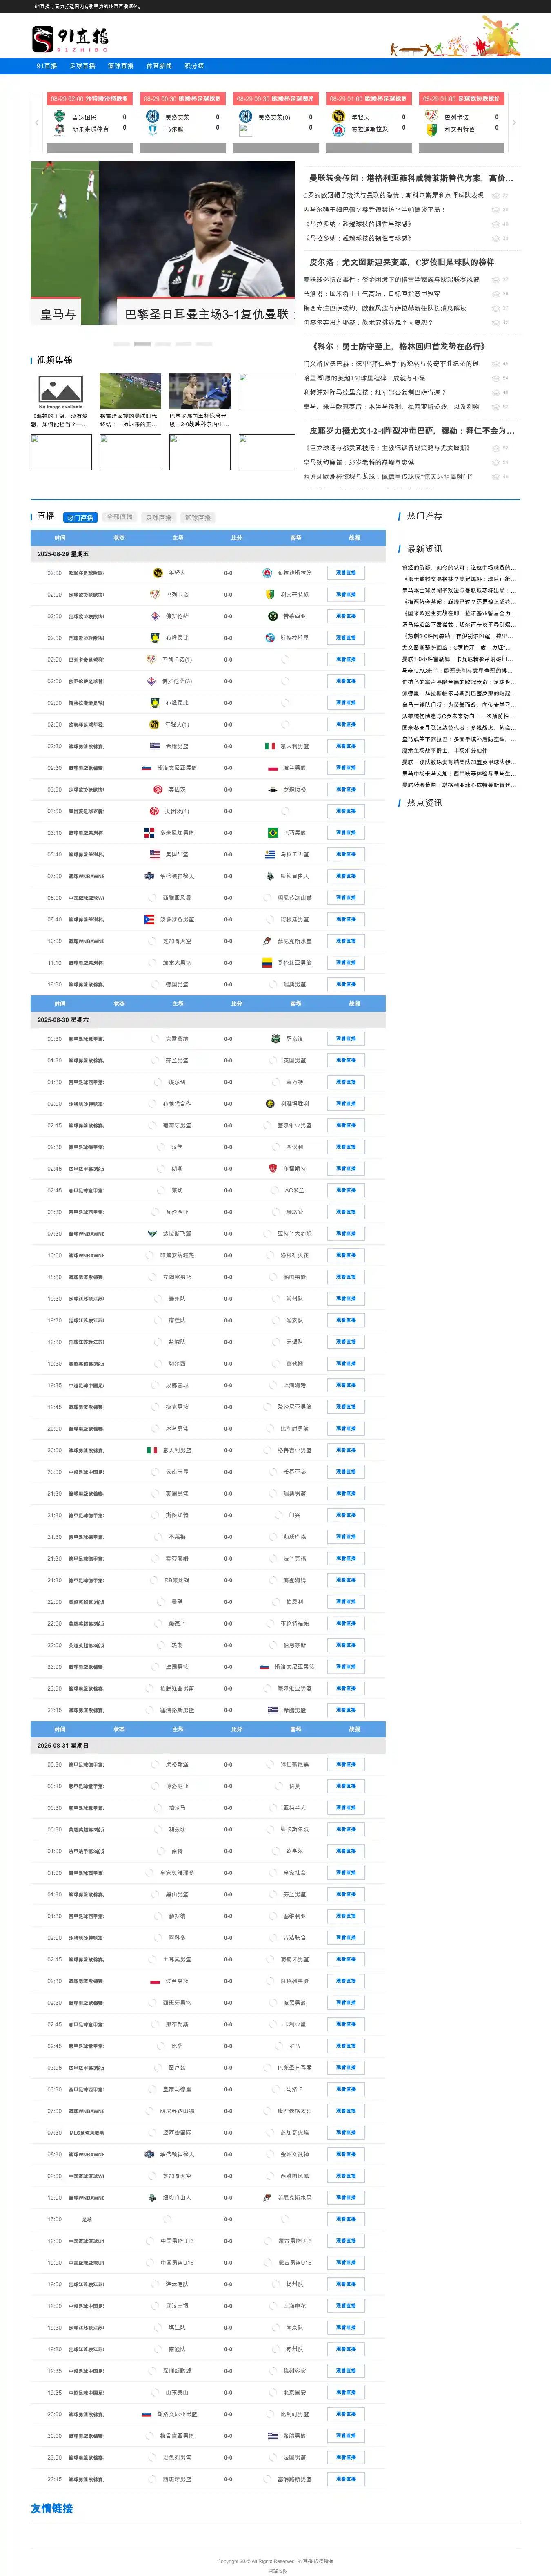Switch to the 全部直播 filter tab
This screenshot has width=551, height=2576.
(119, 517)
